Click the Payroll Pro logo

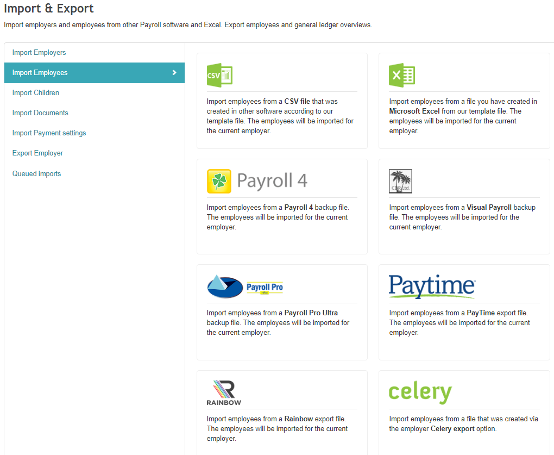(x=245, y=286)
